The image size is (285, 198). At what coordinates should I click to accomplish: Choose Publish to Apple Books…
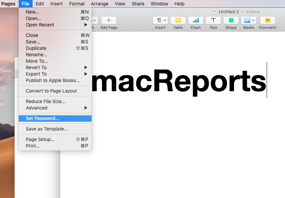[x=55, y=80]
